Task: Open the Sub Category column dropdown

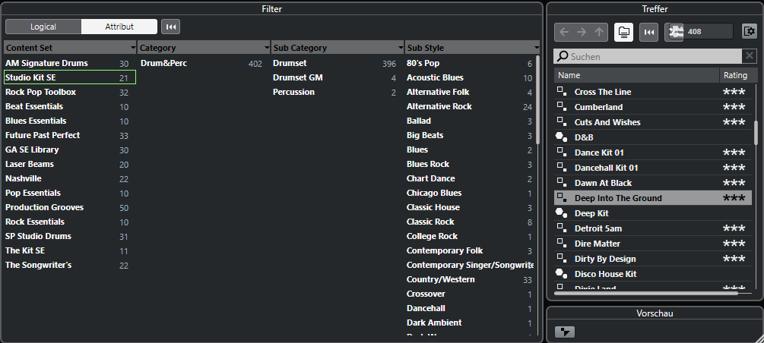Action: point(401,48)
